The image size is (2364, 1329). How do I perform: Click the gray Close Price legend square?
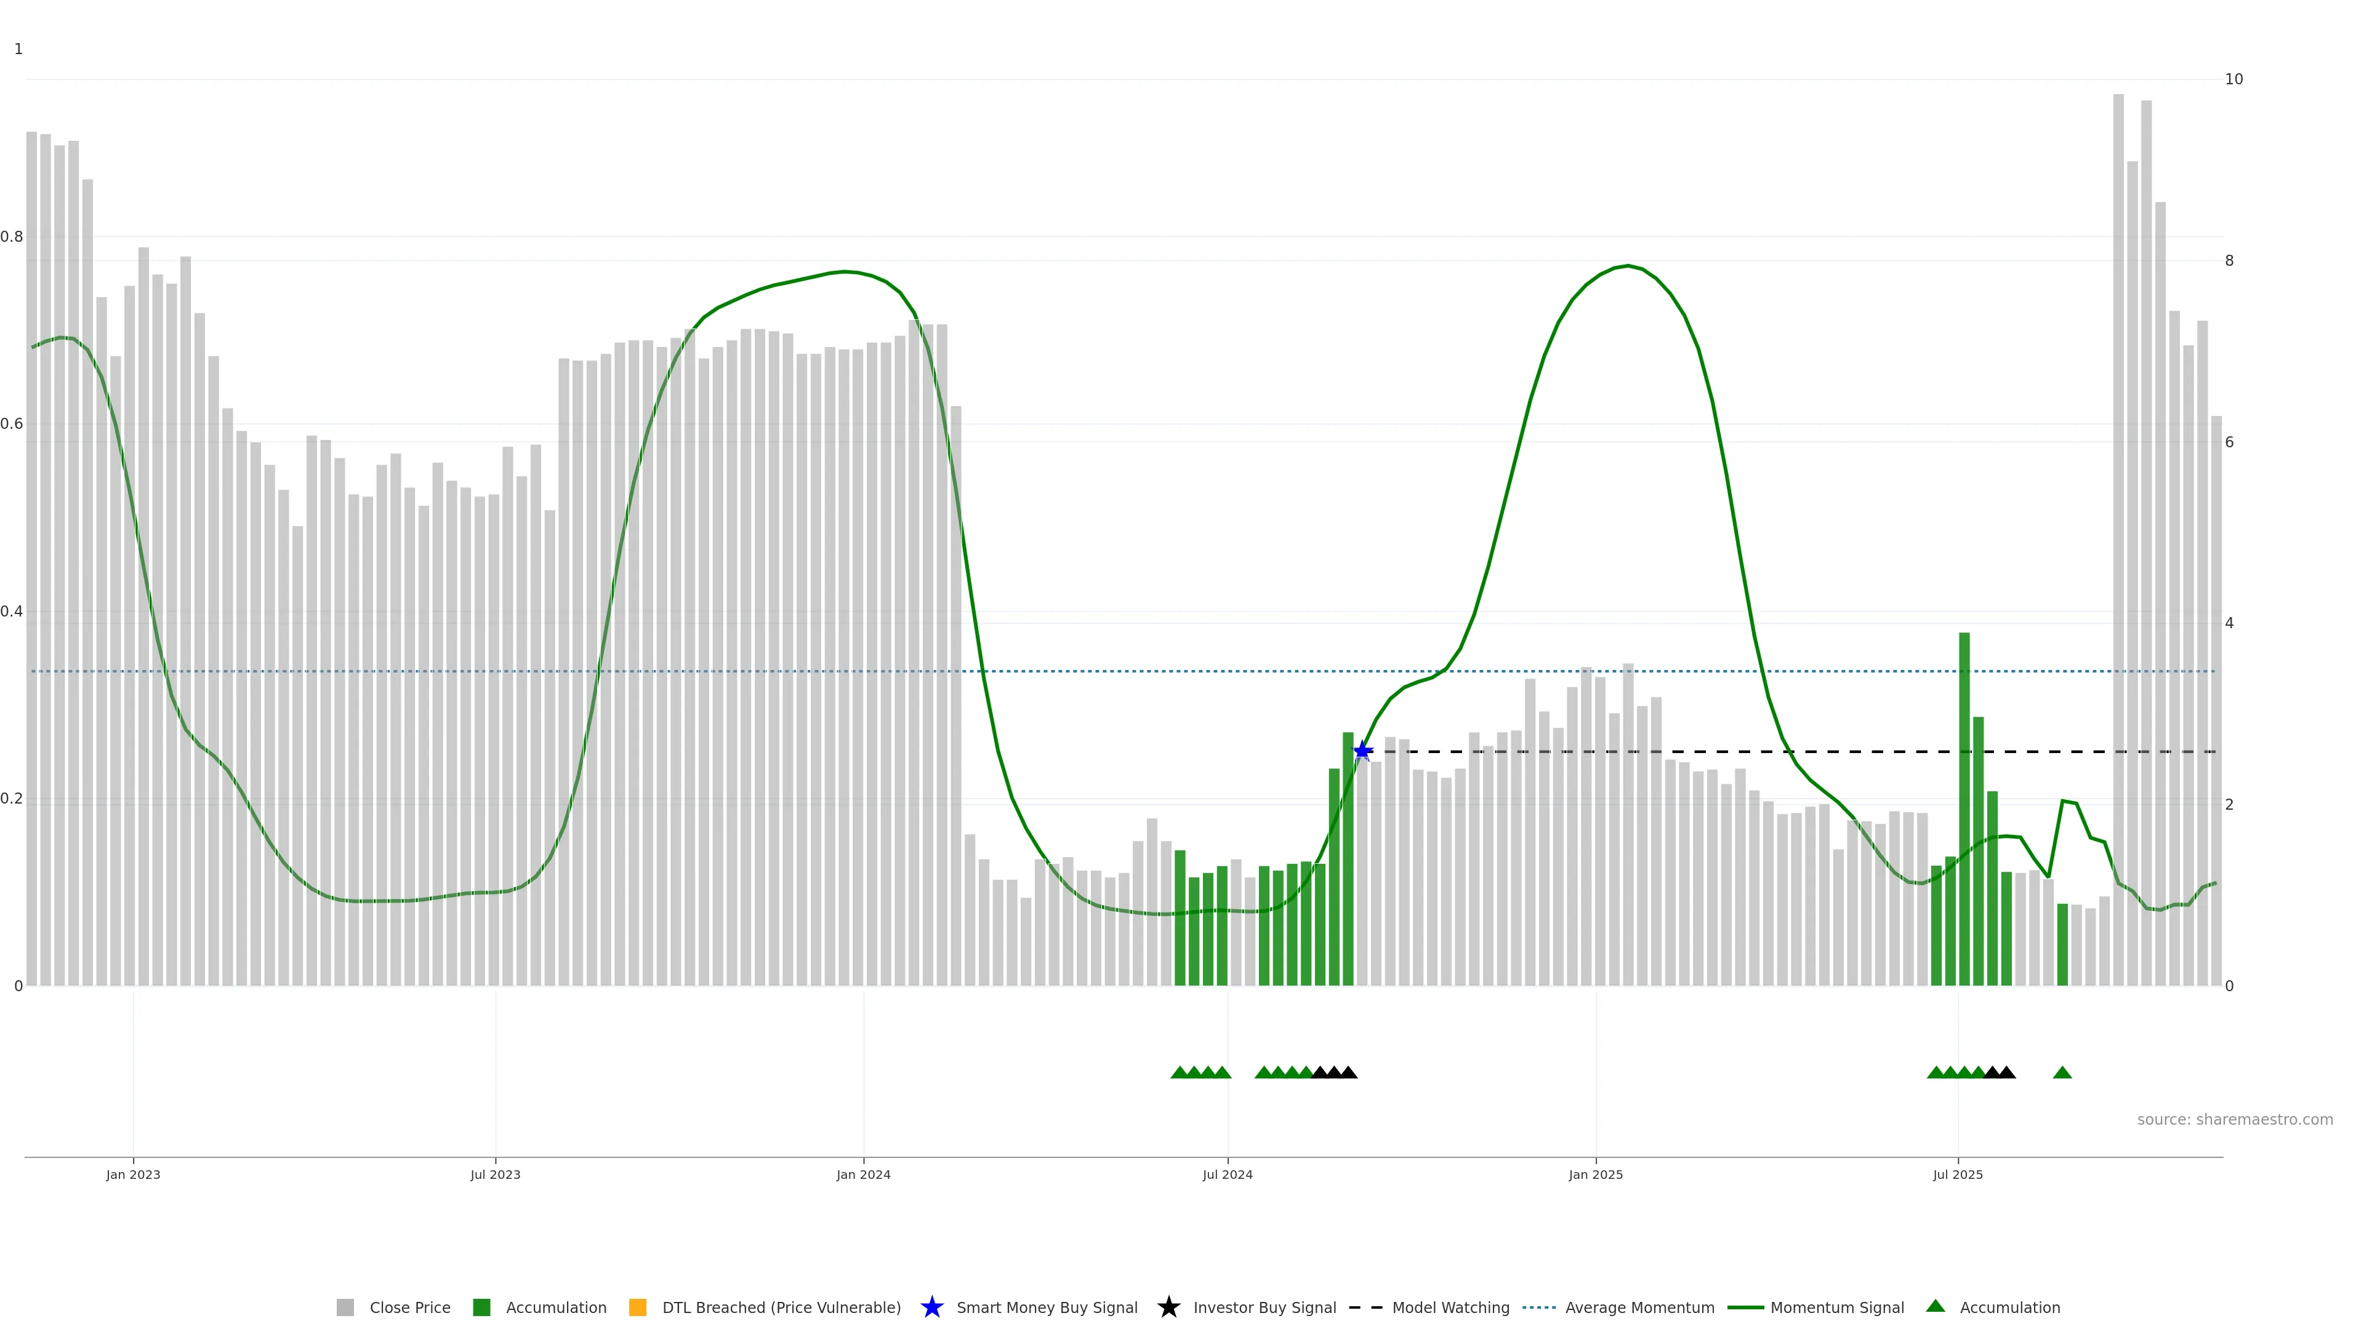(x=345, y=1307)
